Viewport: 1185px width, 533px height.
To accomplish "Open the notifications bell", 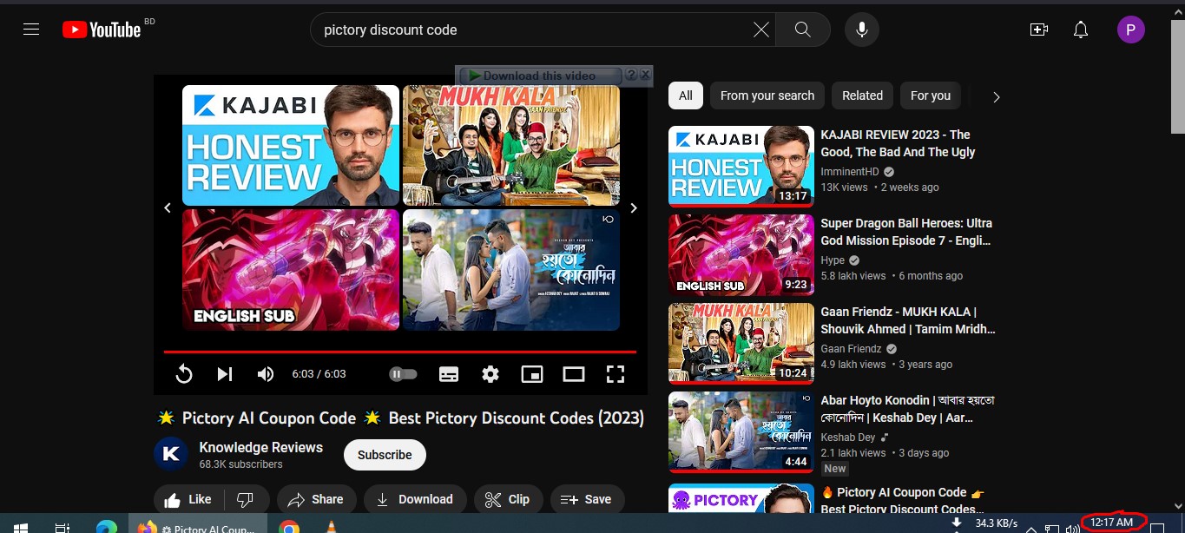I will pos(1081,30).
